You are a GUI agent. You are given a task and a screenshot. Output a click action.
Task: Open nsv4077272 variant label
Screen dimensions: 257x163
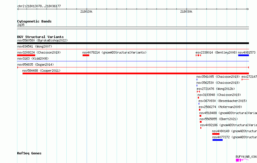[x=234, y=137]
